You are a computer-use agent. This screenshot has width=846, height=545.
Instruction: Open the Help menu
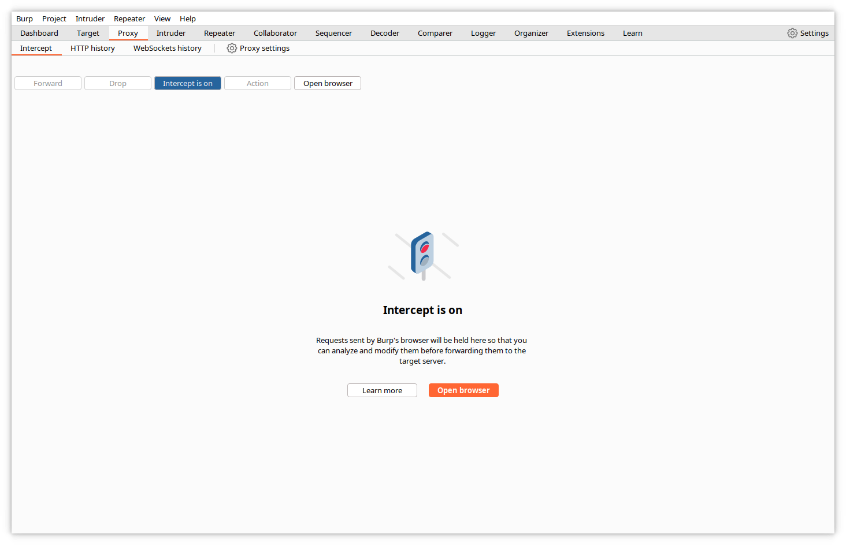coord(188,19)
